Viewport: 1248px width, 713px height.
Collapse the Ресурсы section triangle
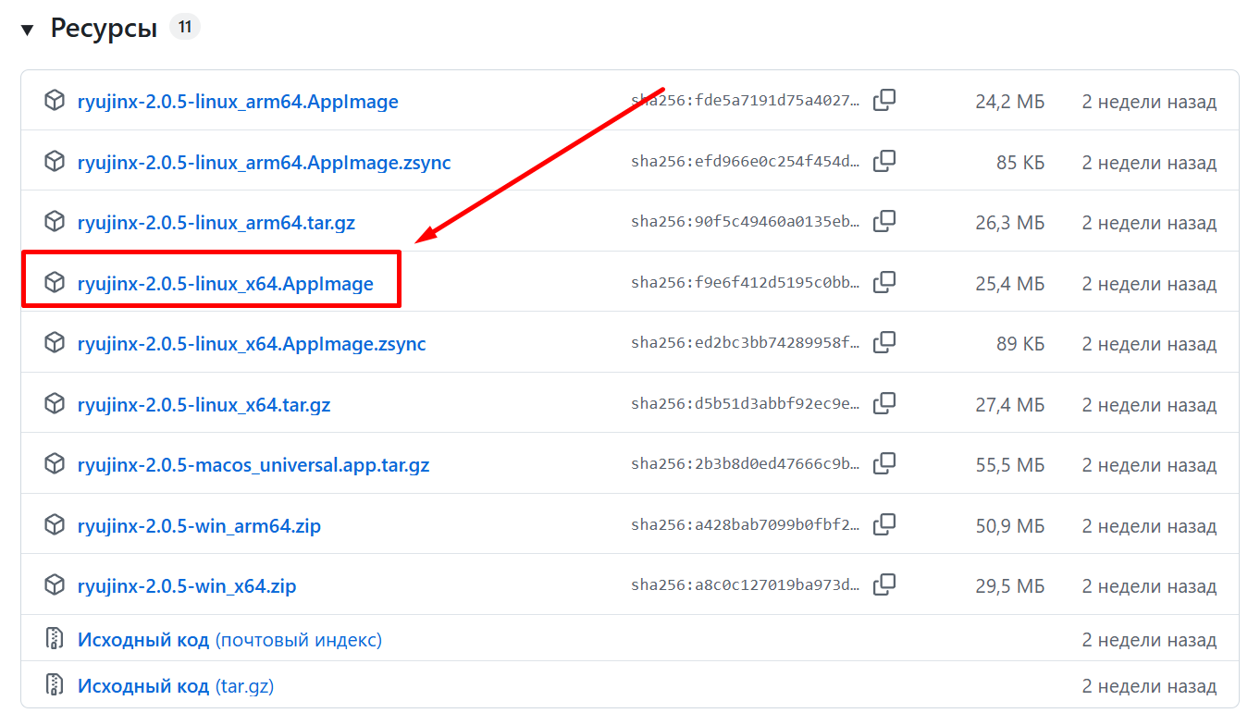28,30
